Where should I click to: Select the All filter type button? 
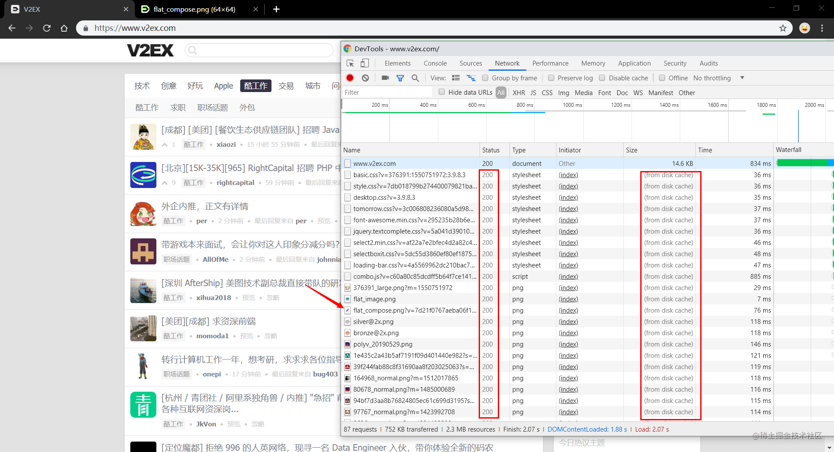(501, 92)
